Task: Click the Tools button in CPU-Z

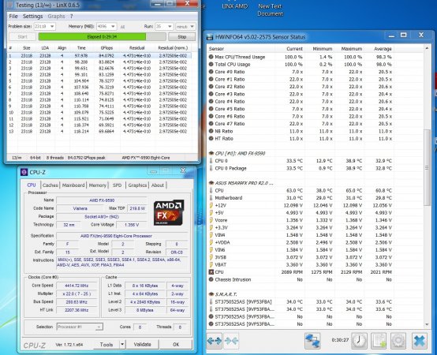Action: click(x=106, y=345)
